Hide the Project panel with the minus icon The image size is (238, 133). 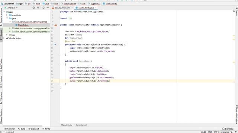(x=48, y=8)
